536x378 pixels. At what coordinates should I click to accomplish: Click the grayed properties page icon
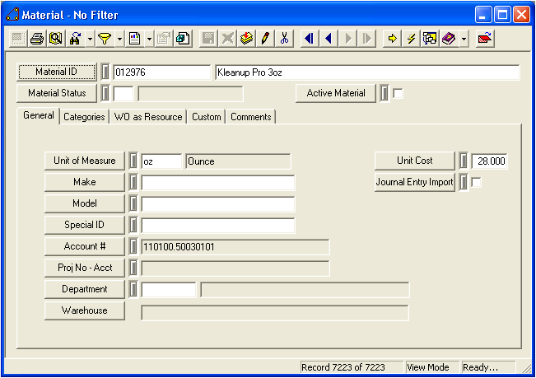coord(163,39)
